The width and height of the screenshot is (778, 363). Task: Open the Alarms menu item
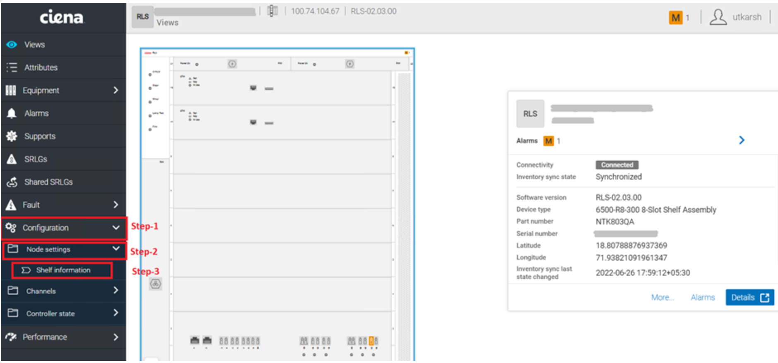click(63, 113)
